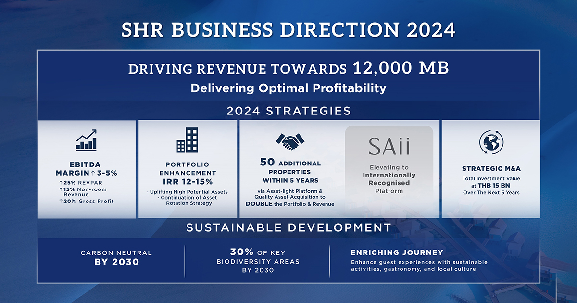Click 'Continuation of Asset Rotation Strategy' bullet
This screenshot has width=577, height=303.
(x=188, y=200)
